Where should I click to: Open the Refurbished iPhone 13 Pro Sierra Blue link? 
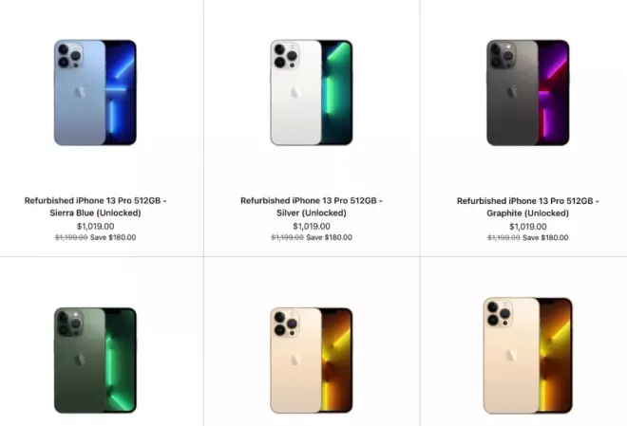coord(96,207)
